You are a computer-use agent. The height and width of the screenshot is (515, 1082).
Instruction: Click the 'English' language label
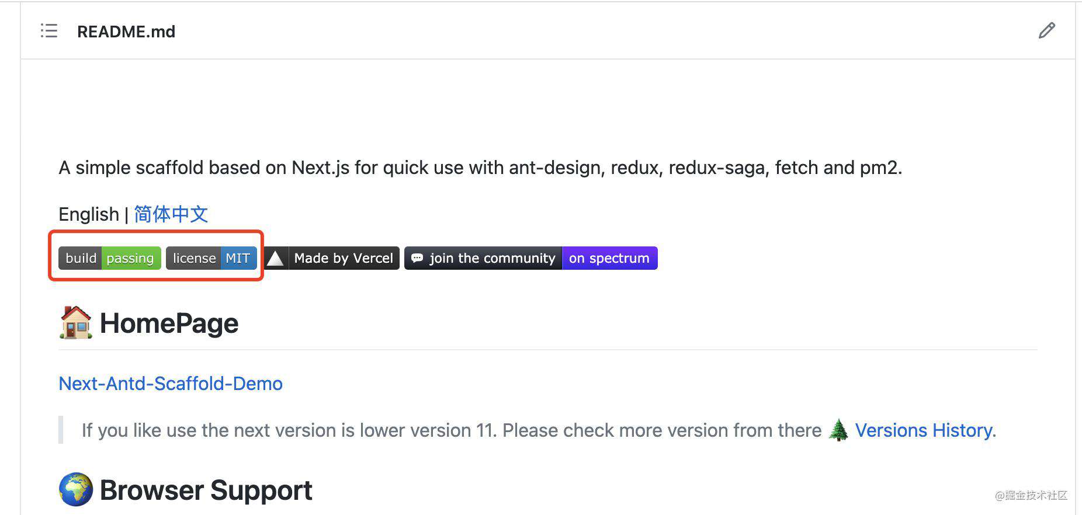[x=89, y=214]
